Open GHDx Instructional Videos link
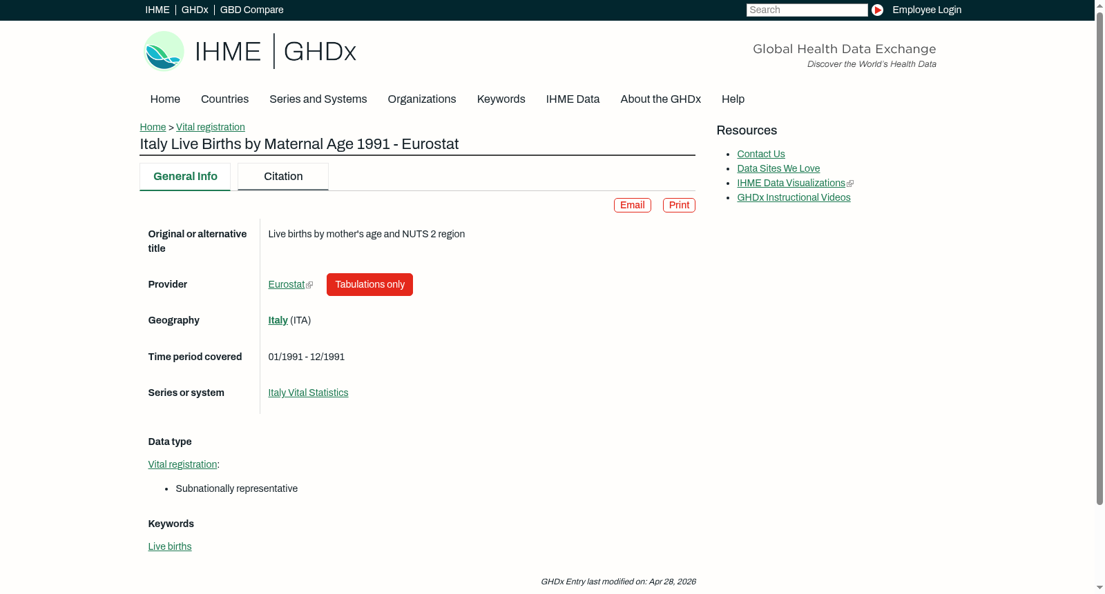The image size is (1105, 594). 794,198
